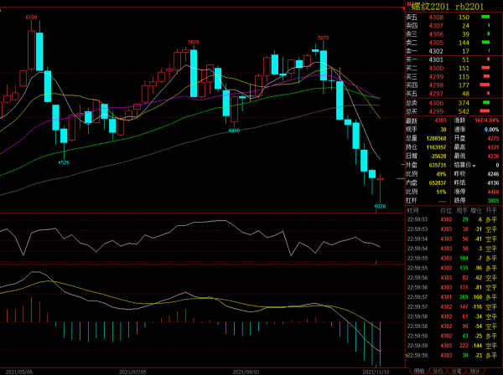Click the red M icon beside contract title
503x375 pixels.
(x=408, y=5)
